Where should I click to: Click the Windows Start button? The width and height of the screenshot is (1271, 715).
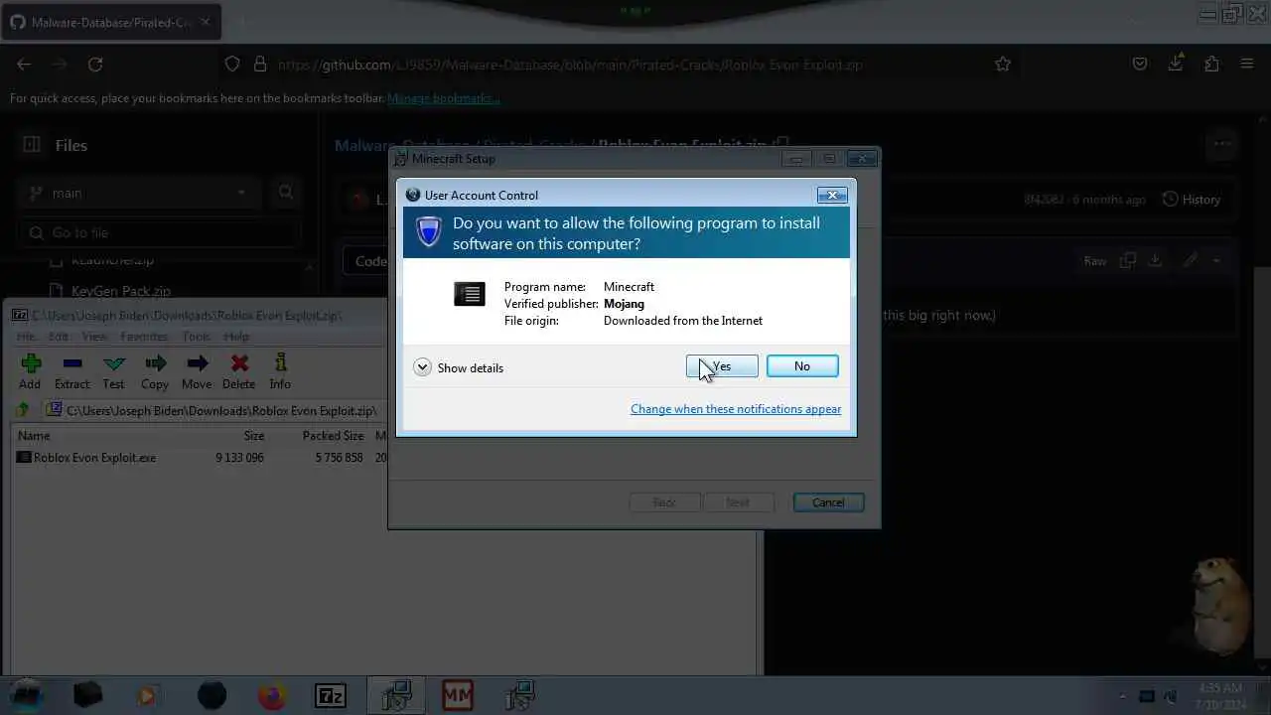pyautogui.click(x=27, y=695)
